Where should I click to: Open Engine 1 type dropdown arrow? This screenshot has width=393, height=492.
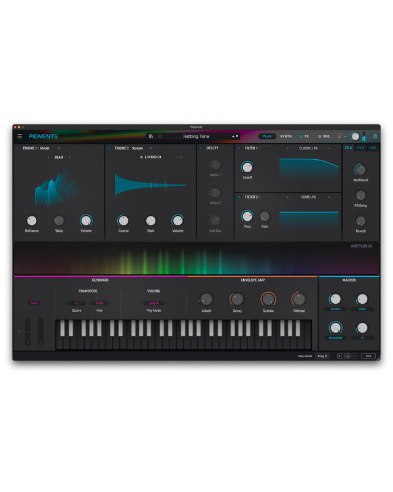point(59,148)
